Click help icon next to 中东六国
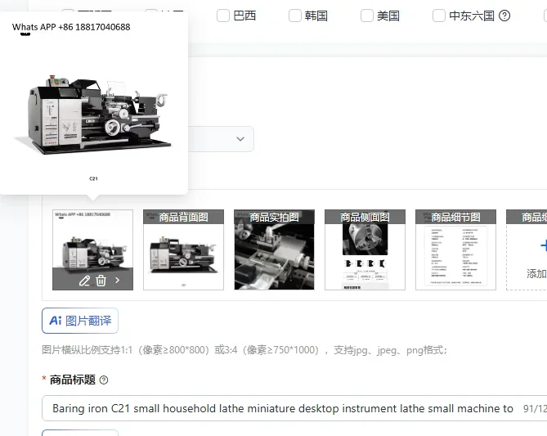 [504, 16]
